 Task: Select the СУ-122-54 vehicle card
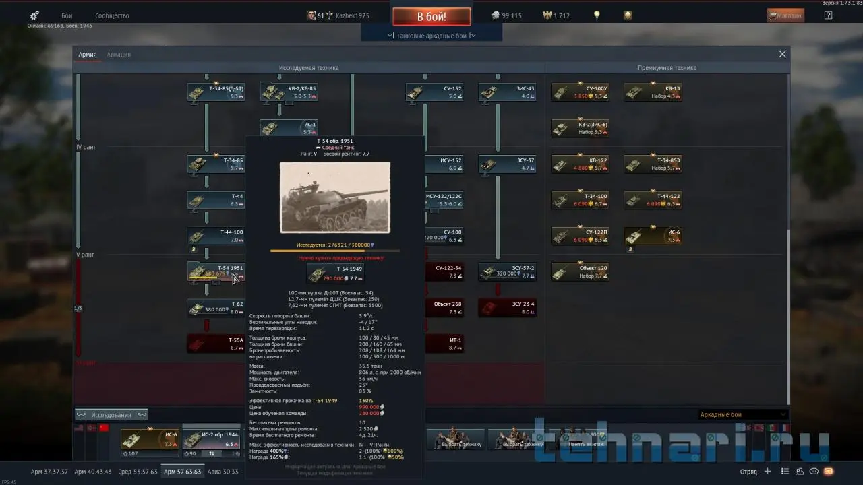(444, 271)
